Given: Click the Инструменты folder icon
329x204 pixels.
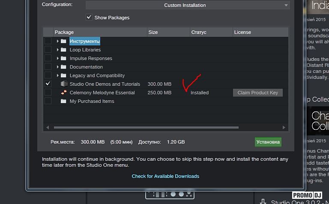Looking at the screenshot, I should tap(64, 41).
